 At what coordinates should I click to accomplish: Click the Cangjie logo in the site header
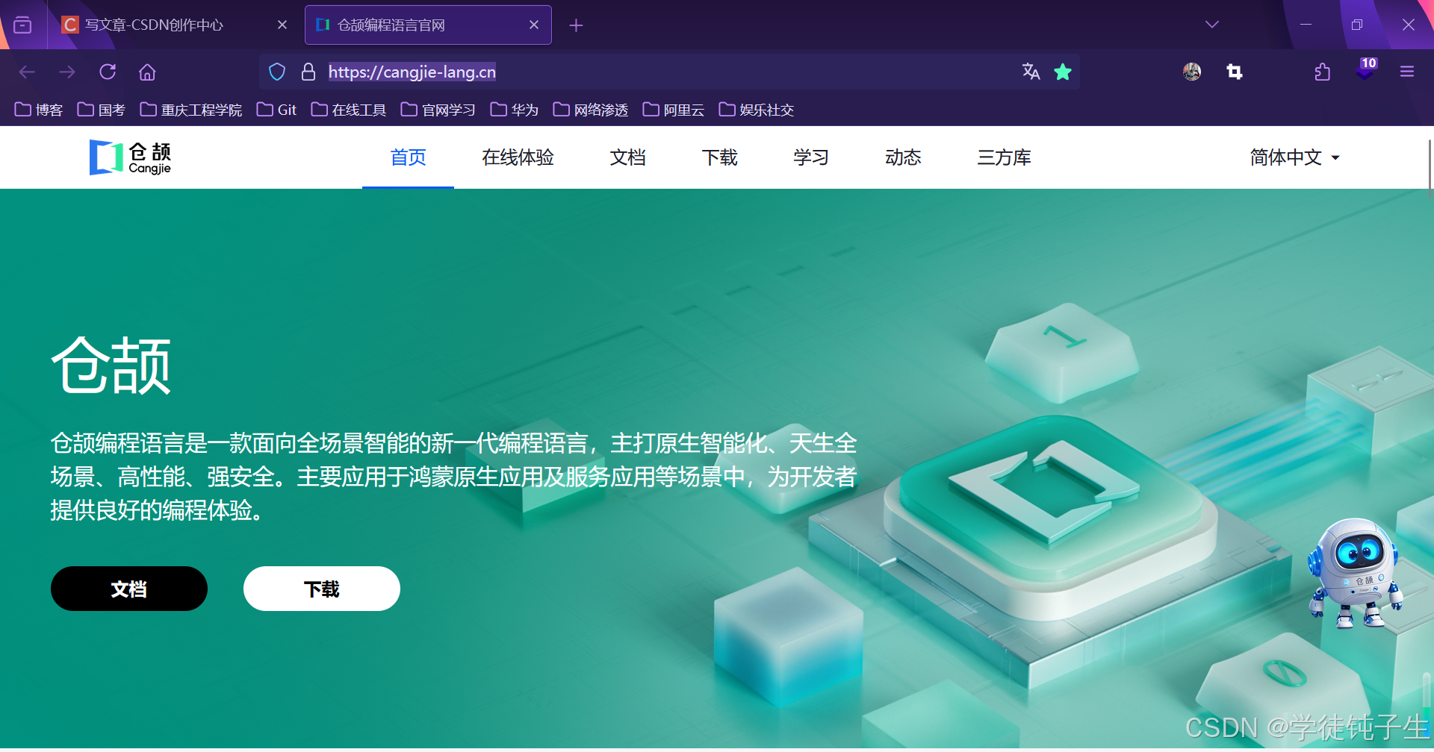pos(131,157)
